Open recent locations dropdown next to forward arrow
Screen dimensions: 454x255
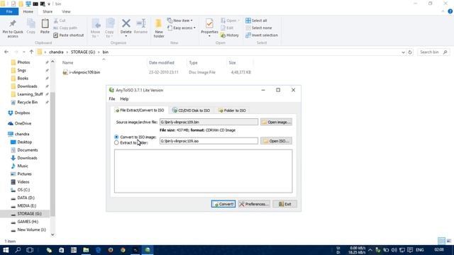(x=23, y=52)
